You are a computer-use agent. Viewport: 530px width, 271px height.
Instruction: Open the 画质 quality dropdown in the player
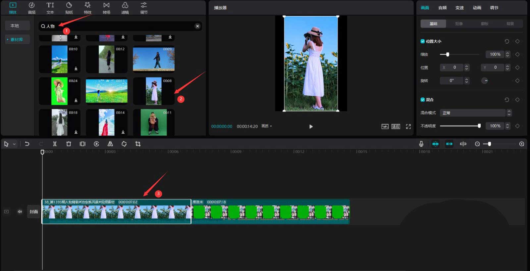point(266,126)
